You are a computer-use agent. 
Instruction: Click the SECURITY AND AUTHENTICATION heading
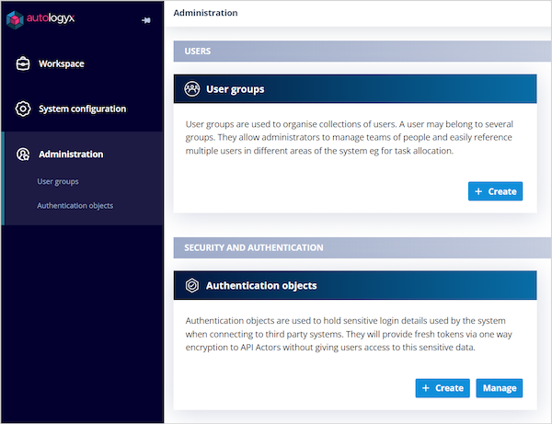click(254, 247)
